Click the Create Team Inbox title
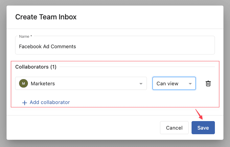This screenshot has width=230, height=147. click(46, 17)
